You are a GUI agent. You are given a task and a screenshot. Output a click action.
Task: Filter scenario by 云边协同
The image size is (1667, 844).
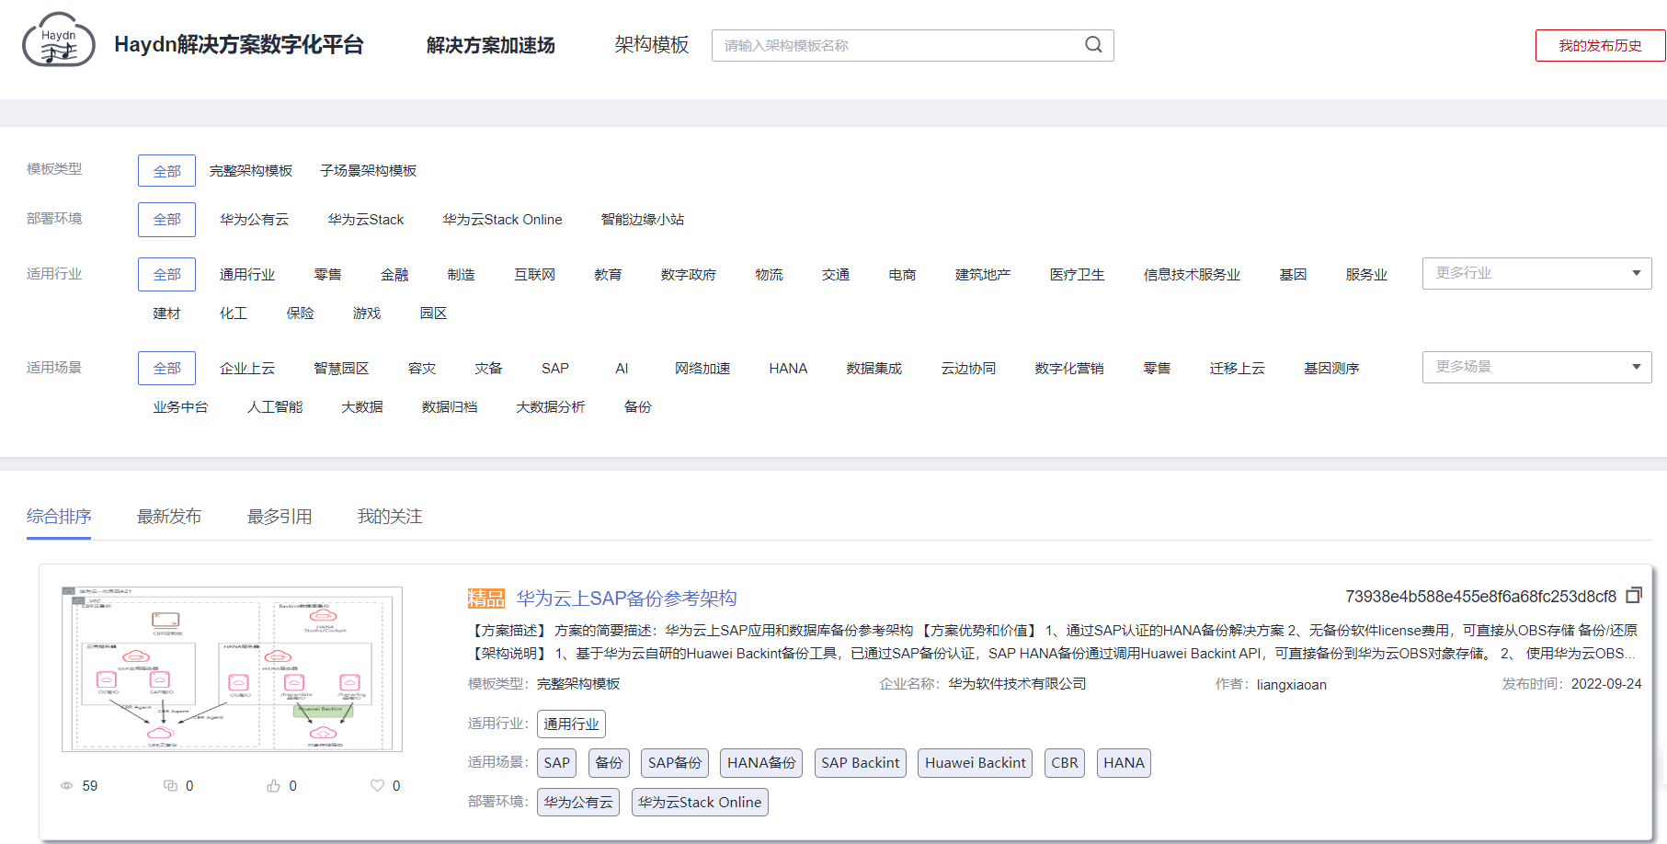point(968,369)
